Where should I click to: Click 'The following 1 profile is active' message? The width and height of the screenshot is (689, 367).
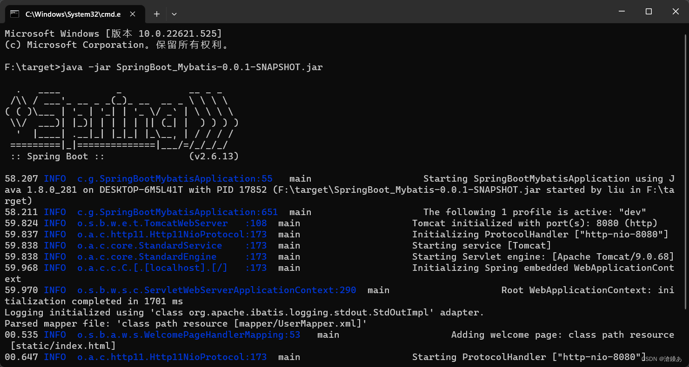coord(535,212)
